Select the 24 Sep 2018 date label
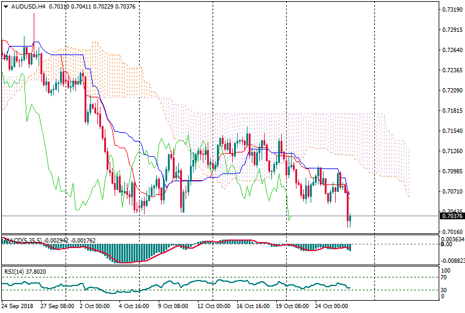This screenshot has width=465, height=313. tap(18, 305)
